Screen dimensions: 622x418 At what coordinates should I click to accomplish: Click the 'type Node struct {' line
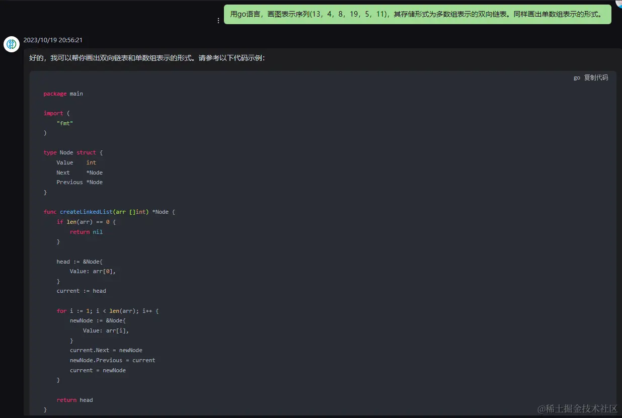pos(73,152)
